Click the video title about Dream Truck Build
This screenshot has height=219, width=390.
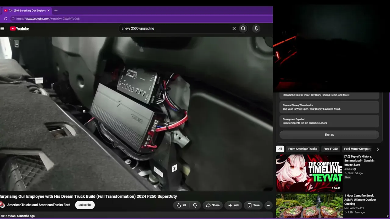[88, 196]
